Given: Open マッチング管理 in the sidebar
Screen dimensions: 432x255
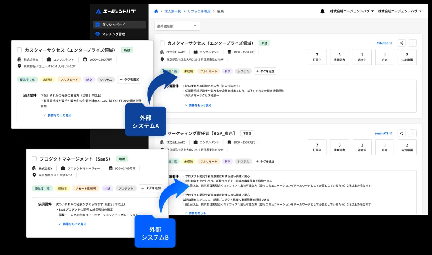Looking at the screenshot, I should coord(119,34).
